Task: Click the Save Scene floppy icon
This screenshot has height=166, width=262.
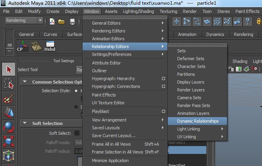Action: pos(72,21)
